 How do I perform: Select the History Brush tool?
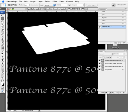[2, 42]
